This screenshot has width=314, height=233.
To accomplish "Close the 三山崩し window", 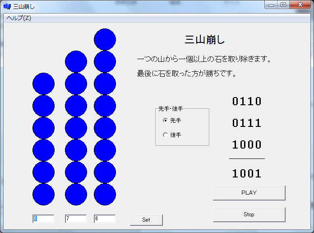I will (300, 5).
